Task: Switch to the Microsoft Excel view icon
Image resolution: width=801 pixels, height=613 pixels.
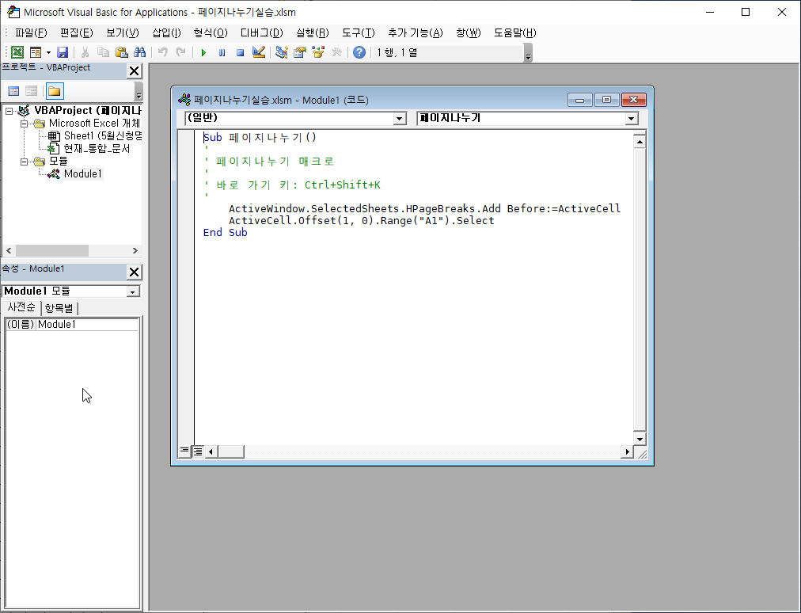Action: 17,52
